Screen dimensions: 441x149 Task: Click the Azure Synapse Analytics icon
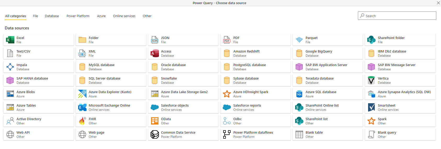tap(371, 94)
